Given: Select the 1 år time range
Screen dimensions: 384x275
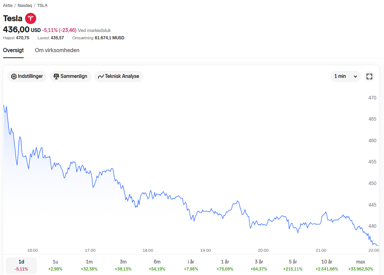Looking at the screenshot, I should [x=225, y=265].
